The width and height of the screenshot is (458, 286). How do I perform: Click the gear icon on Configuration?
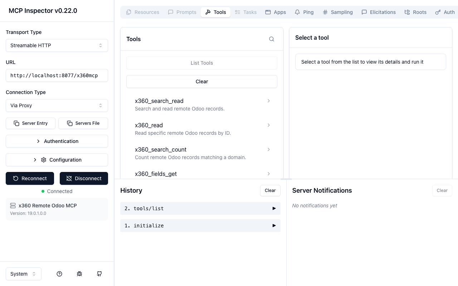pyautogui.click(x=44, y=160)
